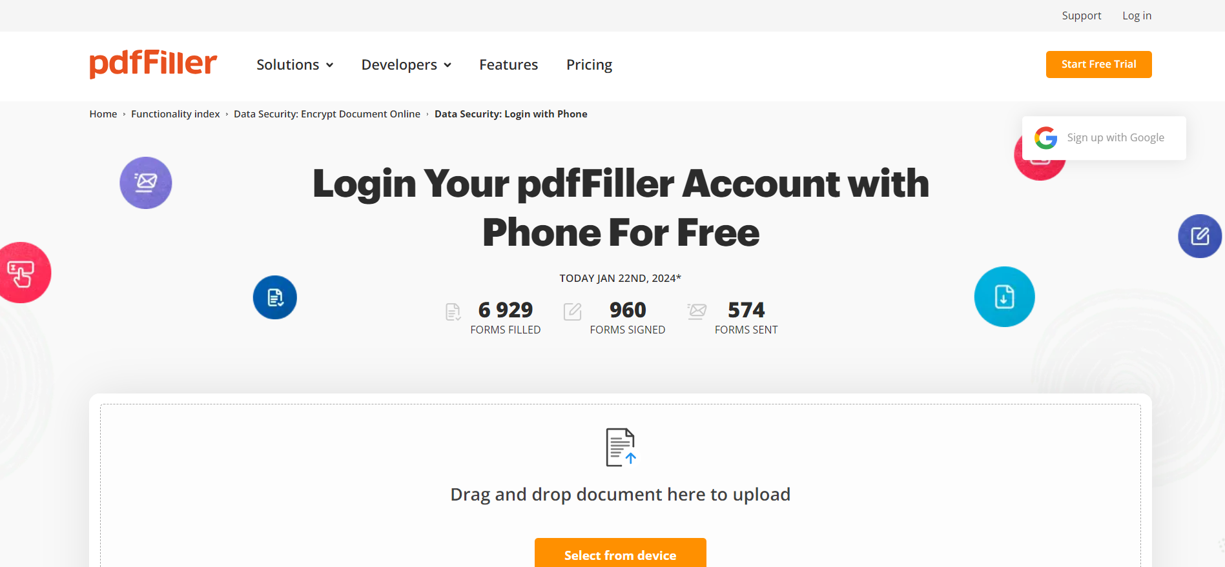Go to the Pricing page
This screenshot has height=567, width=1225.
(x=588, y=65)
